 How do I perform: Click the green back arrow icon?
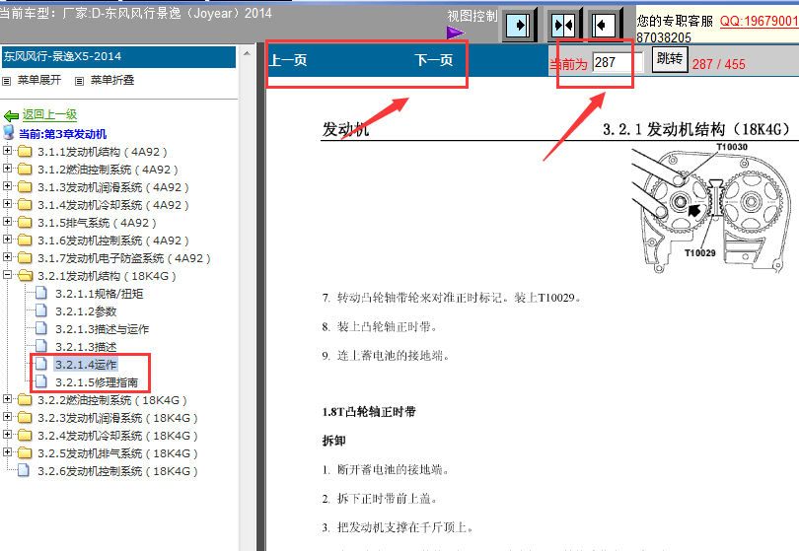tap(11, 116)
